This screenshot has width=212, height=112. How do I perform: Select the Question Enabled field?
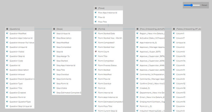pos(20,93)
